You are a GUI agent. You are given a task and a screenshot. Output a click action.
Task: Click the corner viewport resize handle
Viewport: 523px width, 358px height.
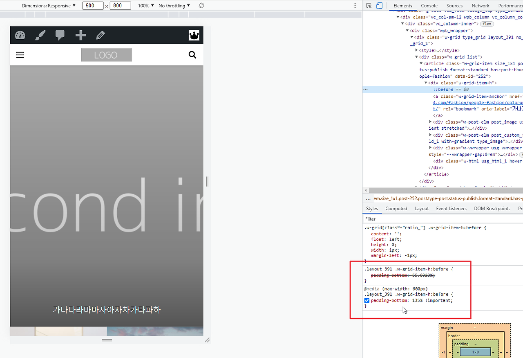[207, 340]
